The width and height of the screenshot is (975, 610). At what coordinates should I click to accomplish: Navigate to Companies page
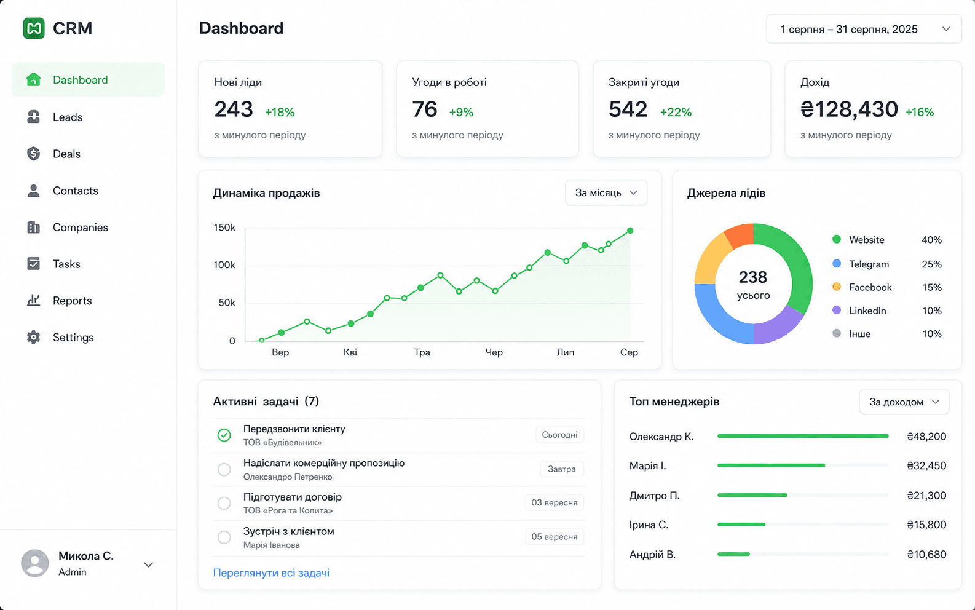88,228
